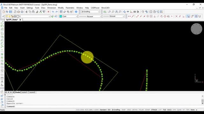Click the 3D box view icon

[x=143, y=12]
